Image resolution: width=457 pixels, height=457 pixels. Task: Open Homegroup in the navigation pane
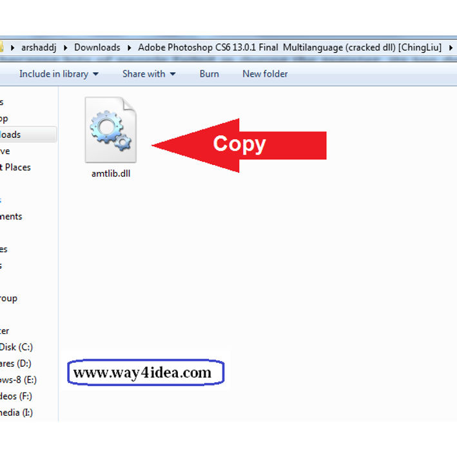point(9,298)
